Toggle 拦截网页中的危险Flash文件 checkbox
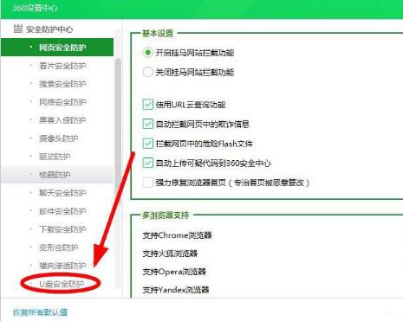This screenshot has width=403, height=321. (147, 144)
